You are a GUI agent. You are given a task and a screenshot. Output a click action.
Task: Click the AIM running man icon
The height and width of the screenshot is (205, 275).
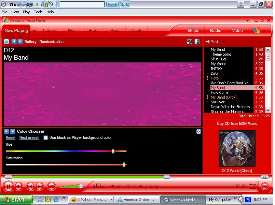(46, 4)
